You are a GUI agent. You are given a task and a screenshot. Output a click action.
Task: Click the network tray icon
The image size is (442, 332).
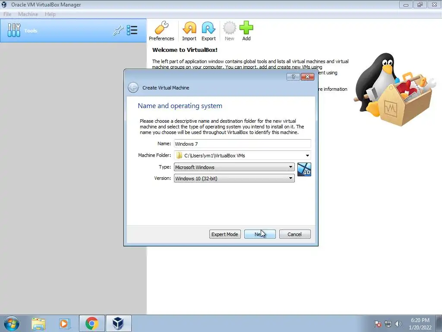coord(388,324)
